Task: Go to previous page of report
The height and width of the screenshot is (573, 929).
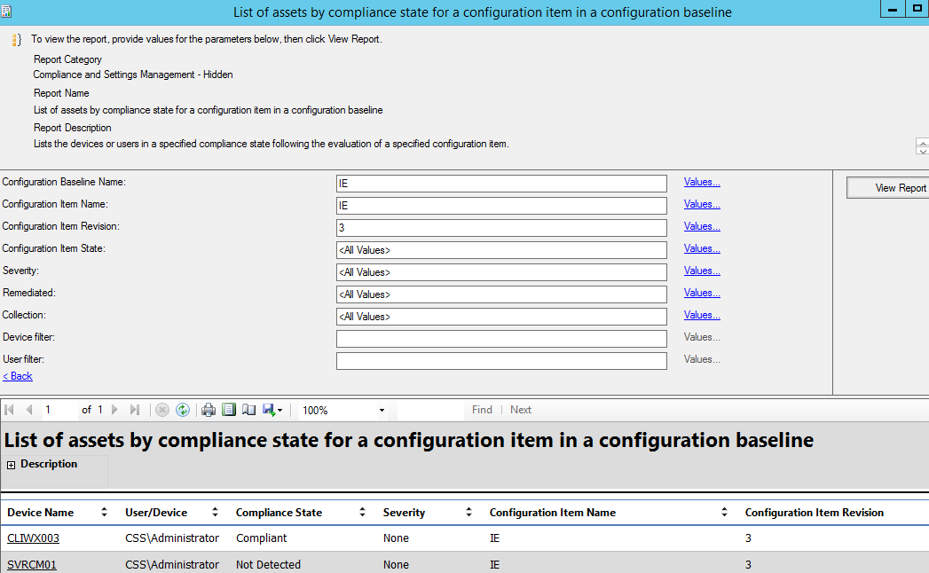Action: [28, 410]
